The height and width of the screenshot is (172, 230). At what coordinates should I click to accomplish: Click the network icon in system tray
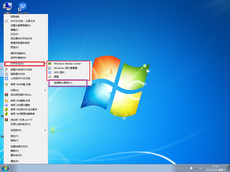coord(196,168)
